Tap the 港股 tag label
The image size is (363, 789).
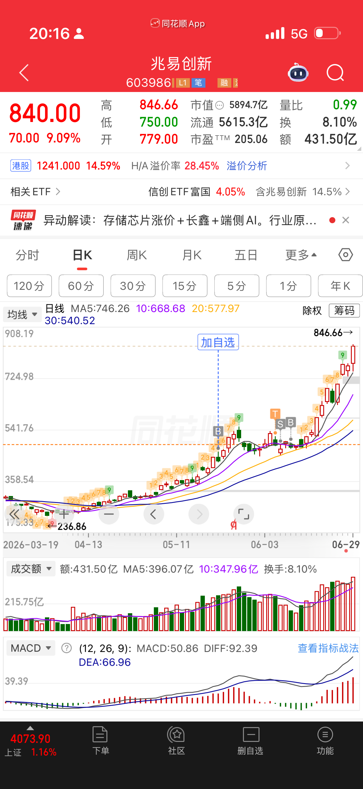pos(20,166)
